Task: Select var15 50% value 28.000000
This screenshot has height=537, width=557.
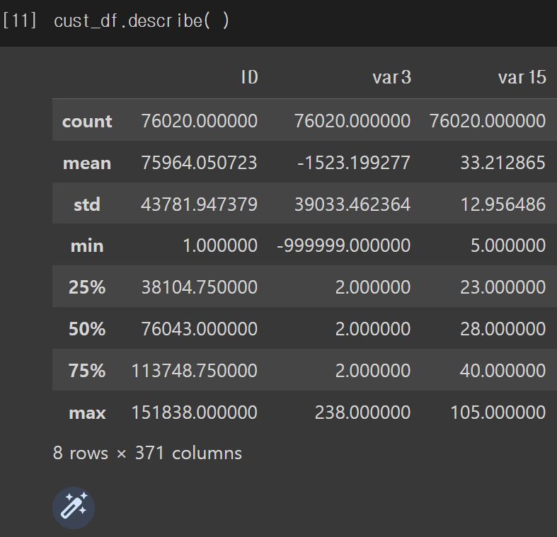Action: pos(503,329)
